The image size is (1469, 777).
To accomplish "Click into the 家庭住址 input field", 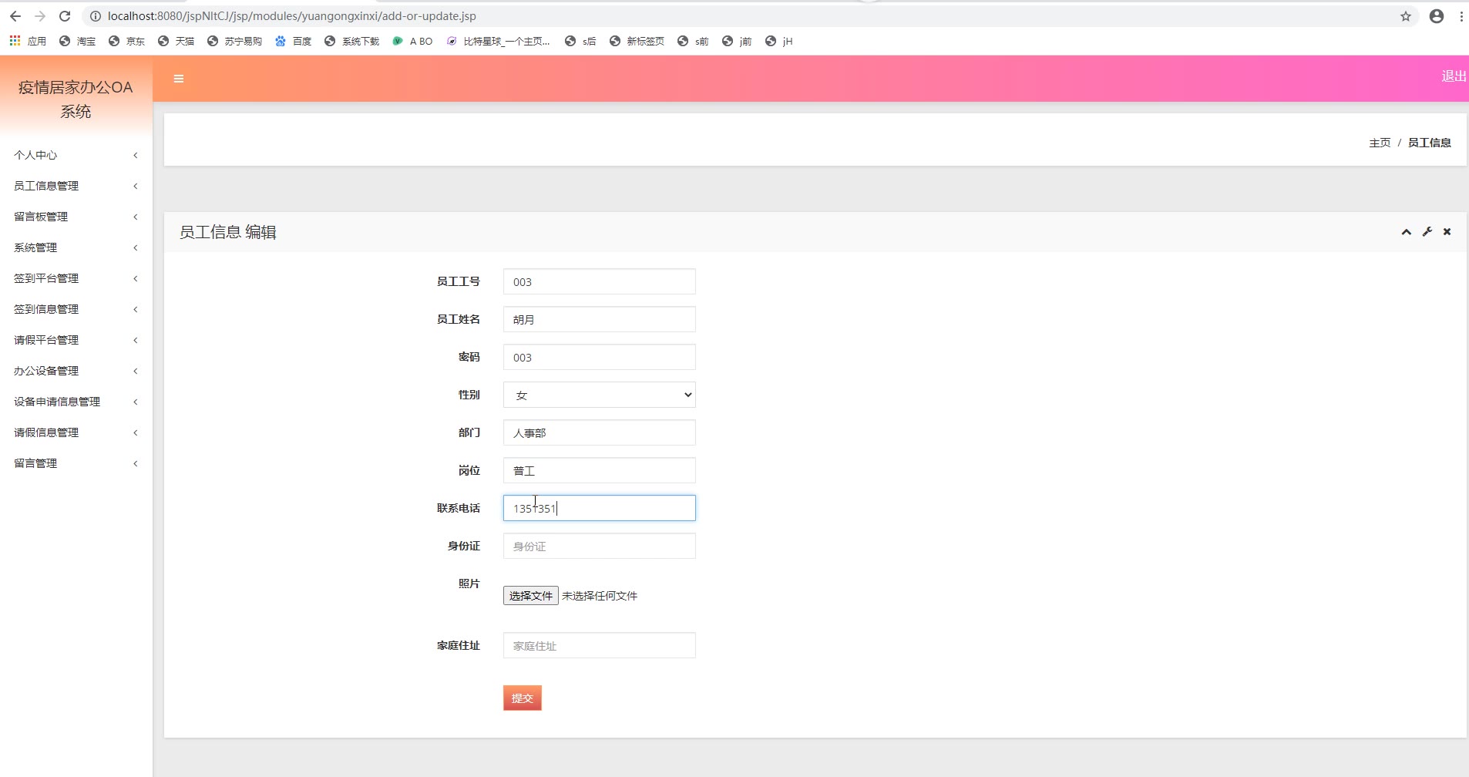I will (600, 645).
